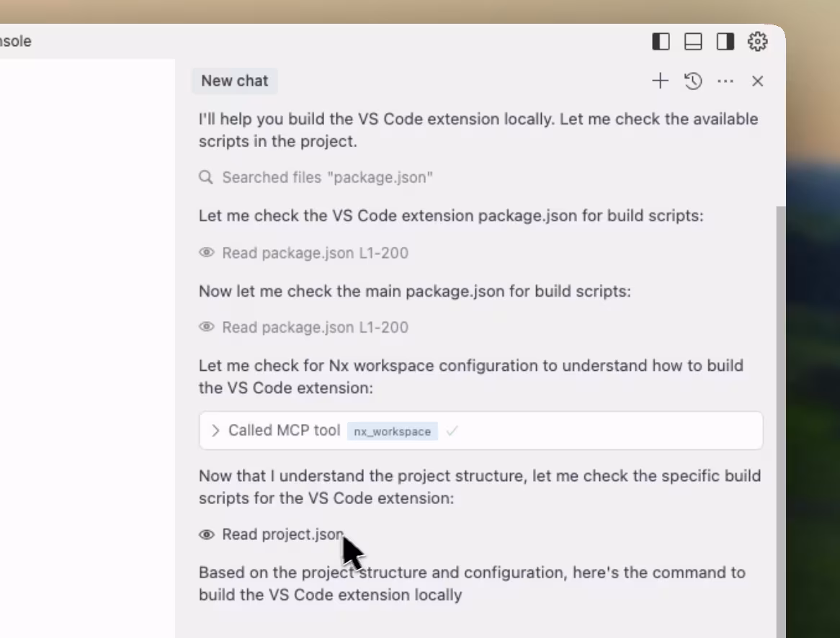Collapse the nx_workspace tool call chevron
The image size is (840, 638).
(x=214, y=431)
